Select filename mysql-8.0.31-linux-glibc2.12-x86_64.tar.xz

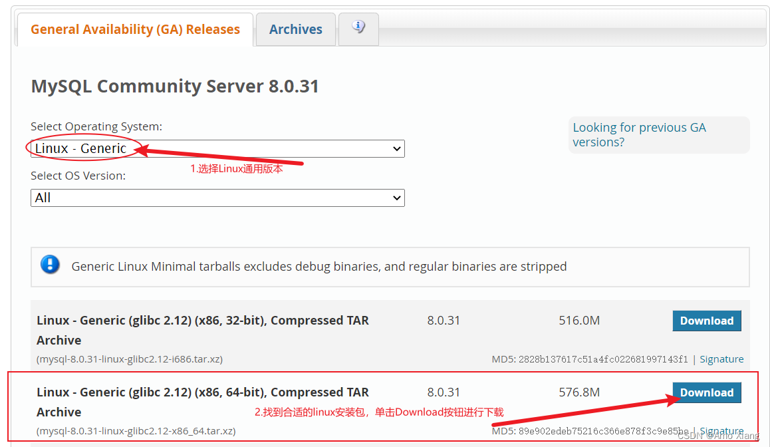pyautogui.click(x=136, y=431)
